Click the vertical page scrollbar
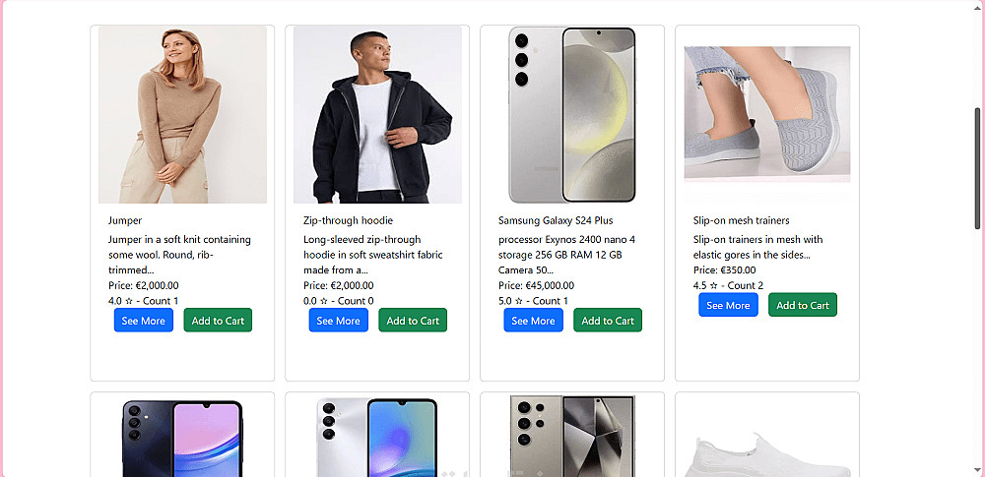Viewport: 985px width, 477px height. (x=978, y=167)
